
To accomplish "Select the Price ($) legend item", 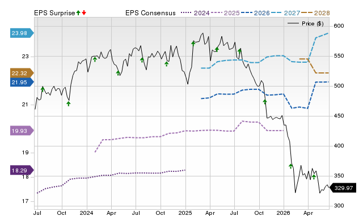I will [x=306, y=24].
